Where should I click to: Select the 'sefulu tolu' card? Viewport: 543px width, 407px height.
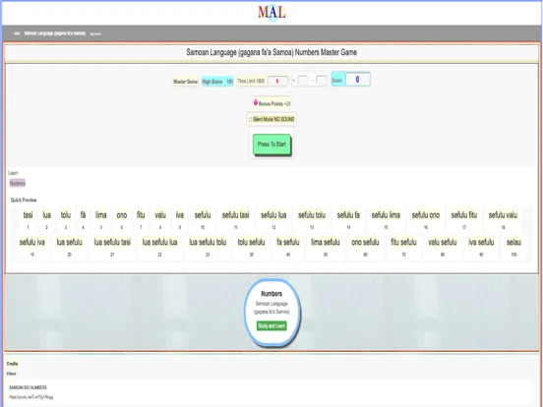coord(312,220)
